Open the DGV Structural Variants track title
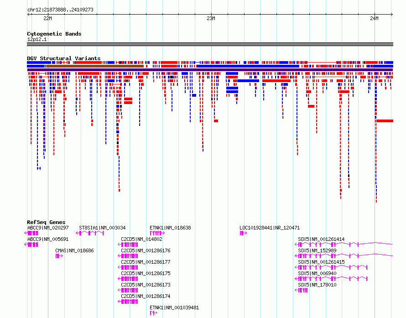This screenshot has height=318, width=406. point(64,58)
